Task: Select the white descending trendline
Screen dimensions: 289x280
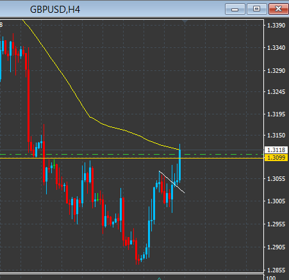Action: pos(172,182)
